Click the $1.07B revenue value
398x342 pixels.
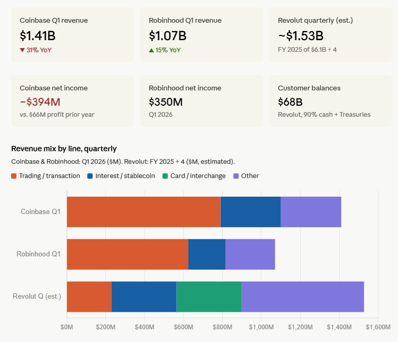(168, 35)
